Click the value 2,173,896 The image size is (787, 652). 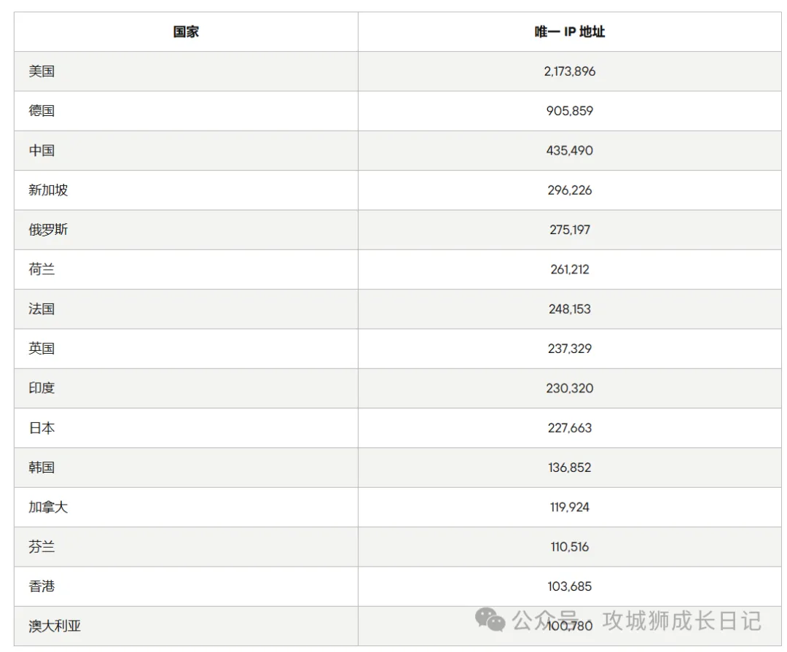click(569, 71)
